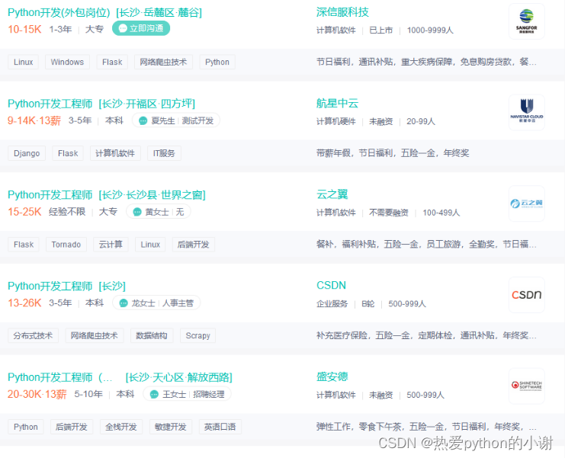The width and height of the screenshot is (565, 458).
Task: Click the 15-25K salary text
Action: click(x=25, y=211)
